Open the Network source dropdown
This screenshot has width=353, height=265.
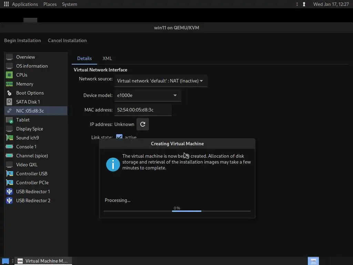pyautogui.click(x=161, y=81)
